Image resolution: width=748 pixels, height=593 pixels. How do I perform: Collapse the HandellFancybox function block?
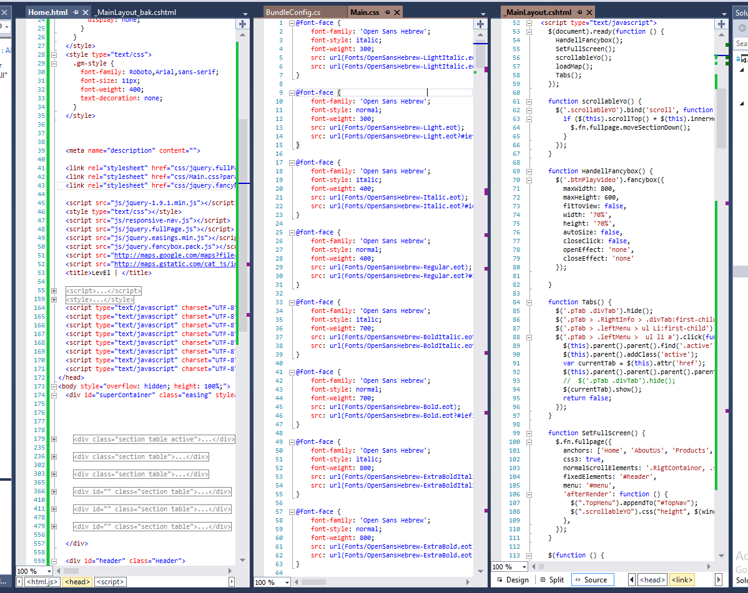[x=529, y=171]
